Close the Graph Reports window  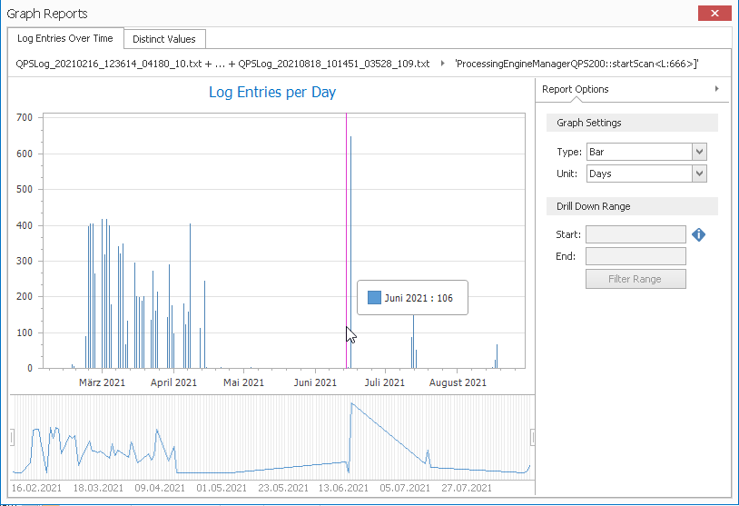click(715, 14)
